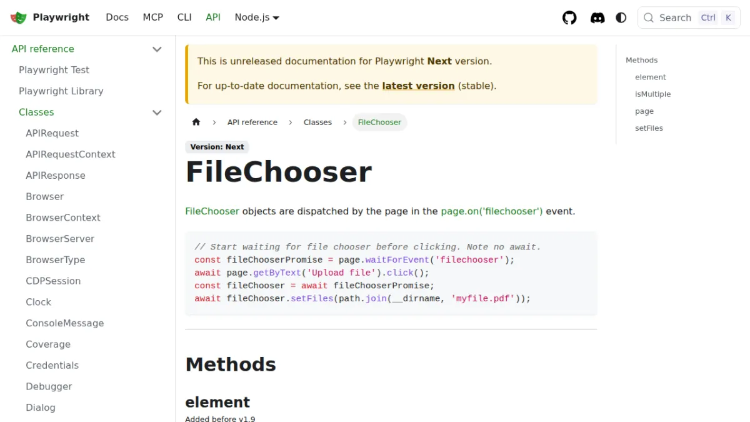Open the API navbar item
The image size is (750, 422).
tap(213, 18)
